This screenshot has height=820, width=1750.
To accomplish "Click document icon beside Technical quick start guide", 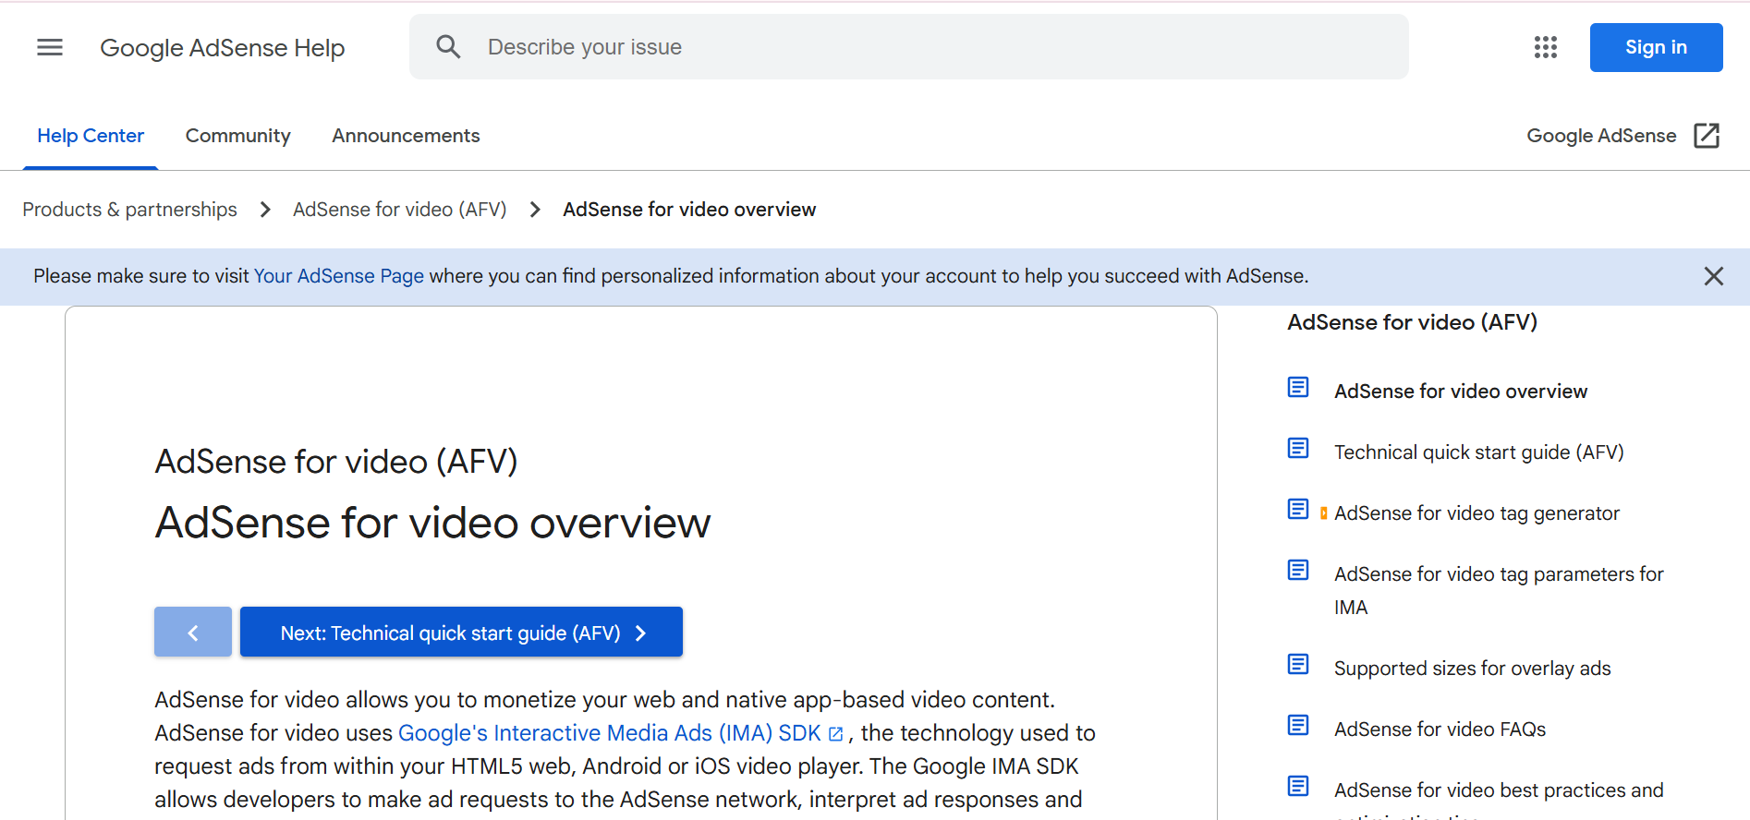I will click(1298, 448).
